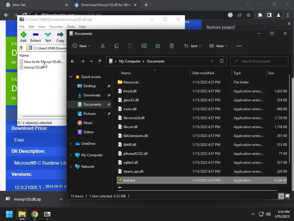This screenshot has height=221, width=294.
Task: Go back in Explorer navigation
Action: pyautogui.click(x=73, y=61)
